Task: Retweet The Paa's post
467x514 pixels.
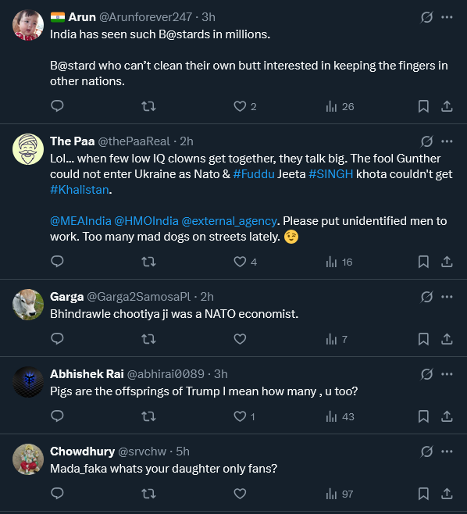Action: point(148,262)
